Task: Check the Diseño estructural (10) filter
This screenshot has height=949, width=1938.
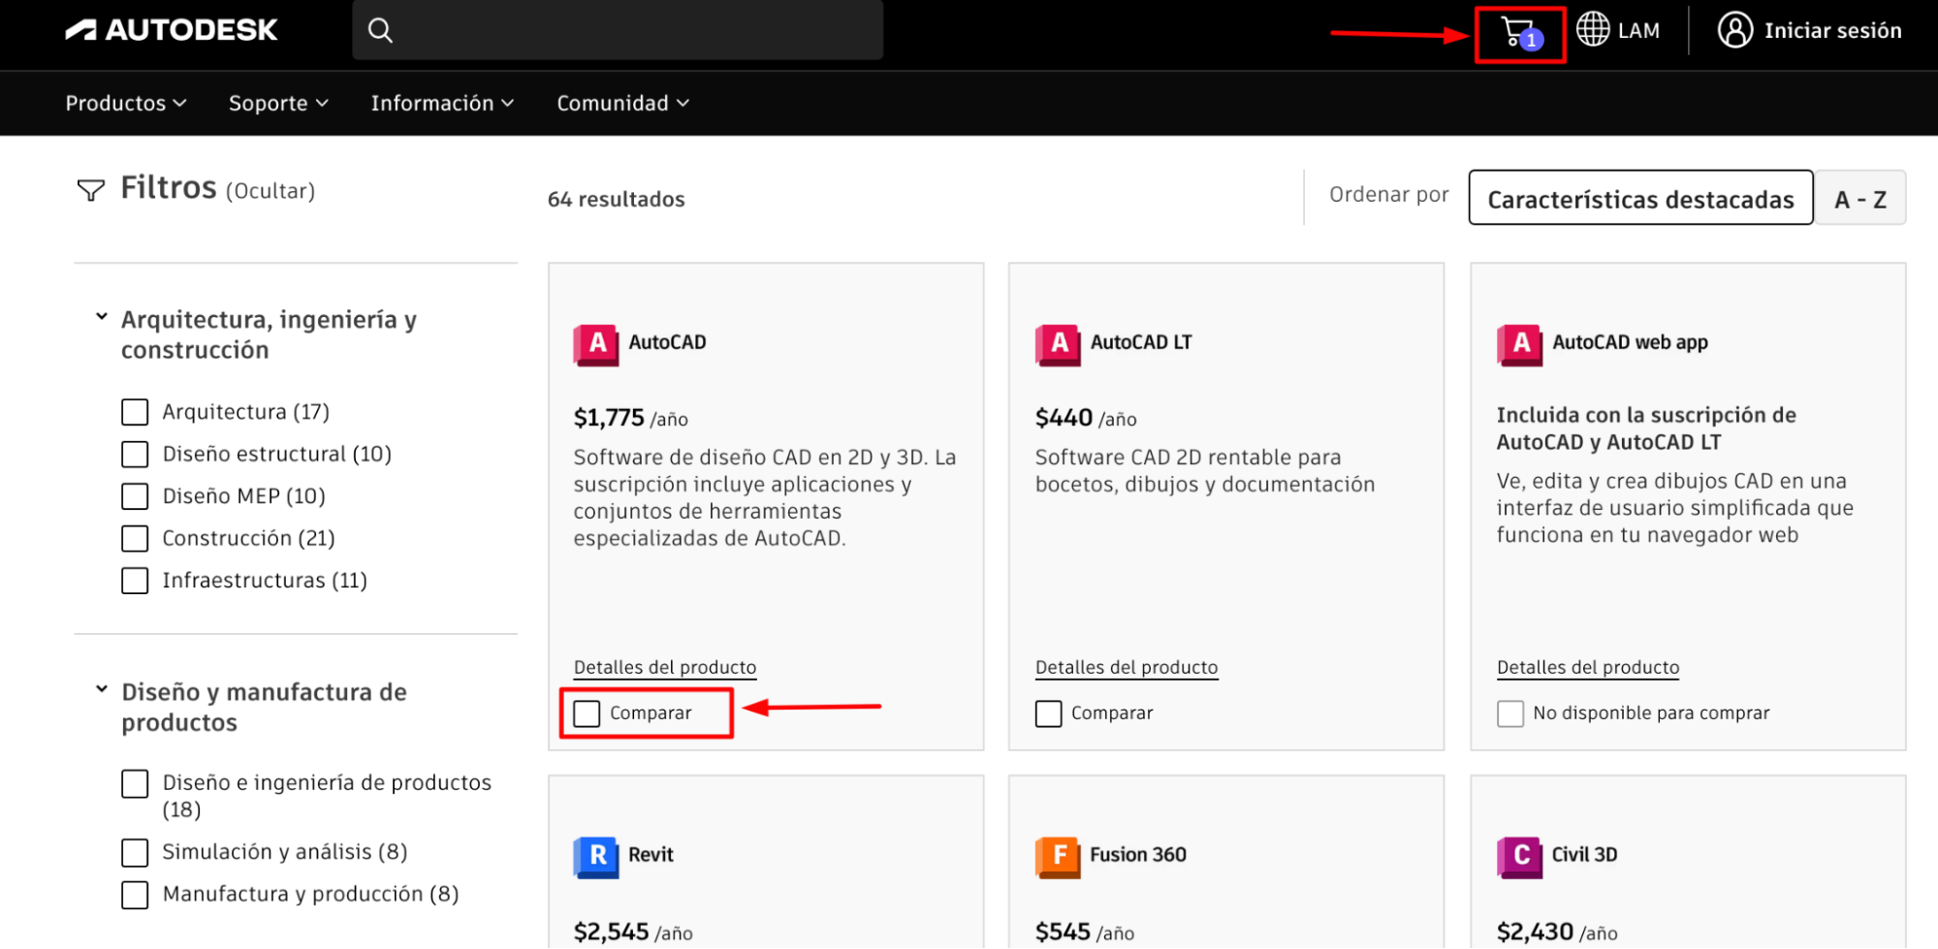Action: click(x=135, y=454)
